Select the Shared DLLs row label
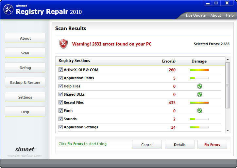Image resolution: width=237 pixels, height=168 pixels. [74, 94]
